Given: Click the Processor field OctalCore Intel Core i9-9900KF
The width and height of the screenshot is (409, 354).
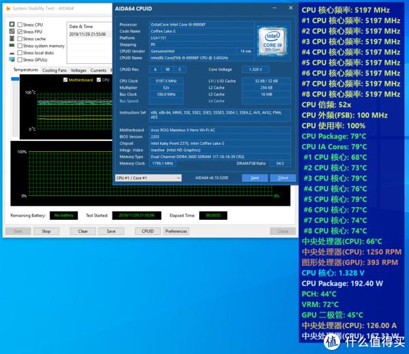Looking at the screenshot, I should [x=201, y=25].
